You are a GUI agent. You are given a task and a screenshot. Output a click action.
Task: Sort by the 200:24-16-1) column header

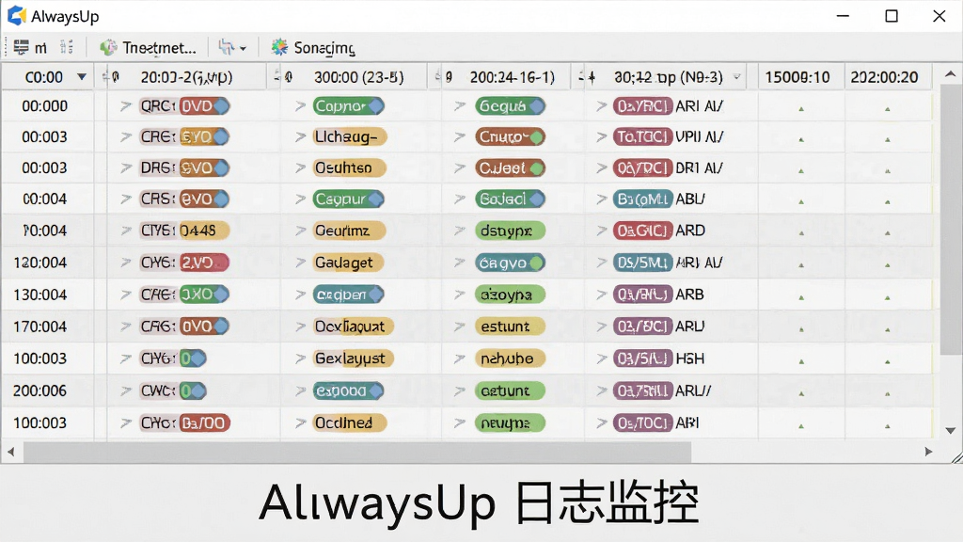513,77
